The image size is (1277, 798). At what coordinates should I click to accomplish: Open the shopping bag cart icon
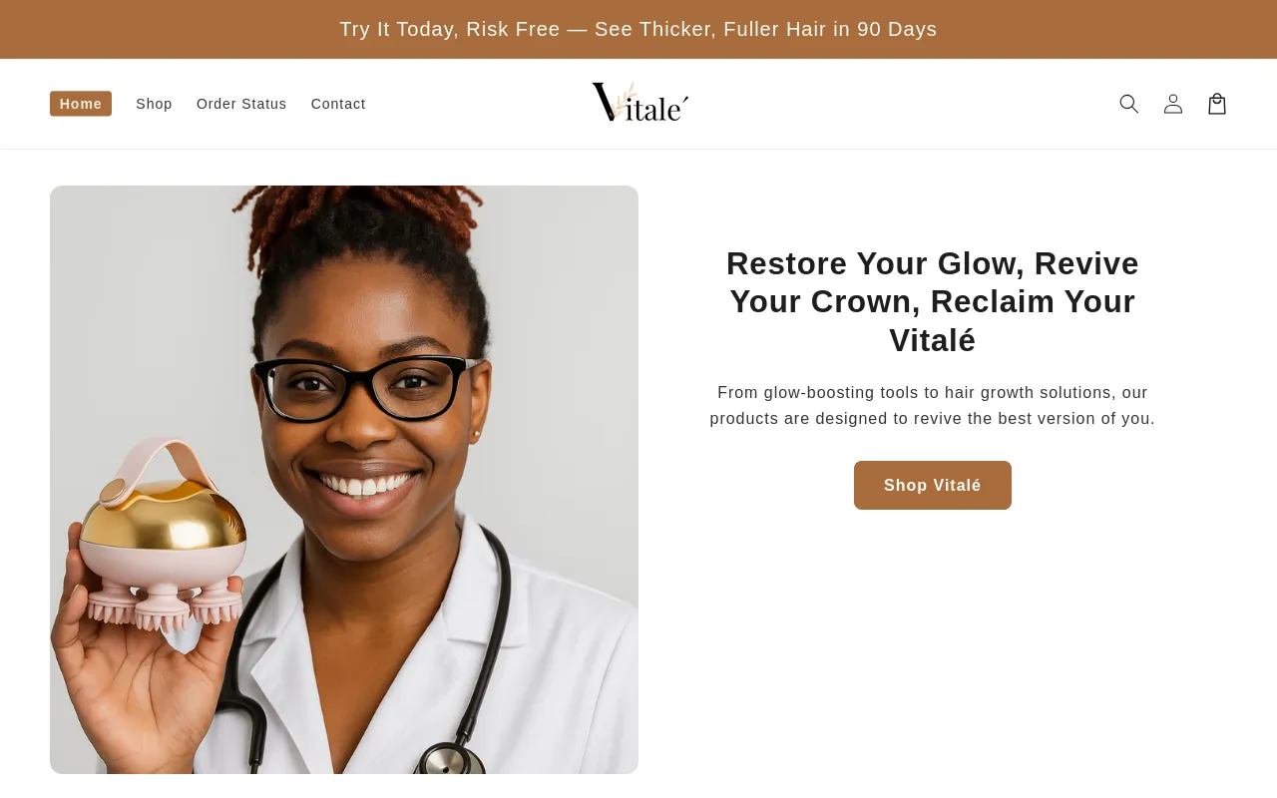[x=1217, y=104]
